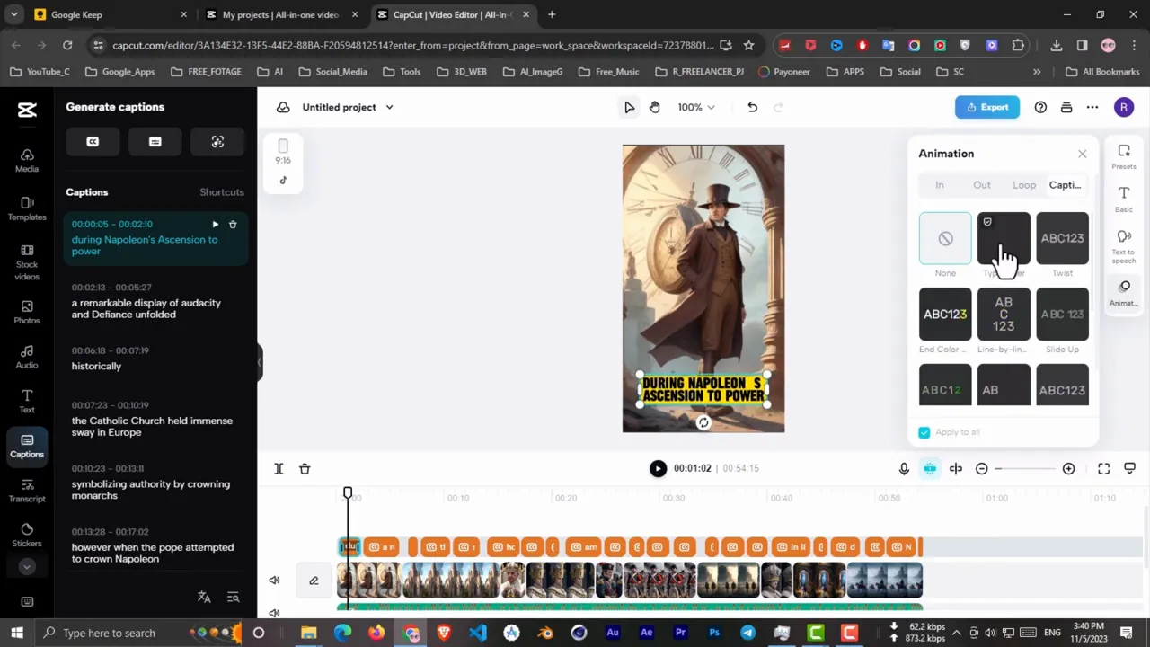Select the End Color animation preset
1150x647 pixels.
945,315
